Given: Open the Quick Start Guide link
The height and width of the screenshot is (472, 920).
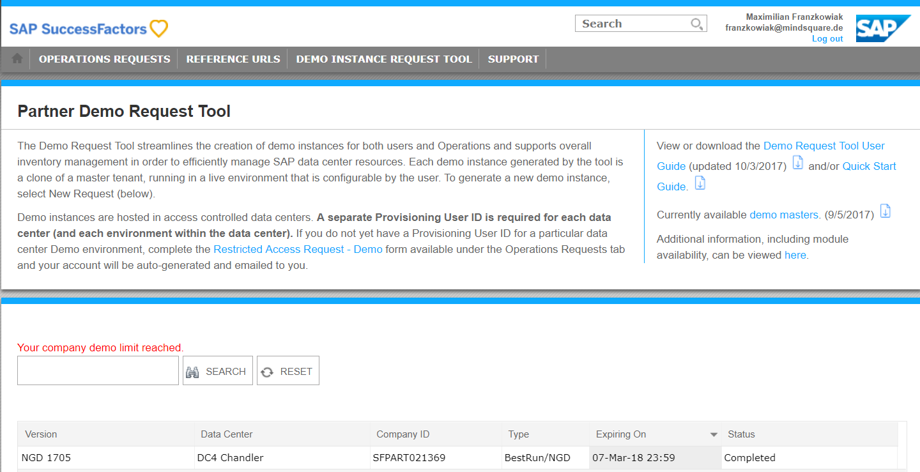Looking at the screenshot, I should click(x=869, y=166).
